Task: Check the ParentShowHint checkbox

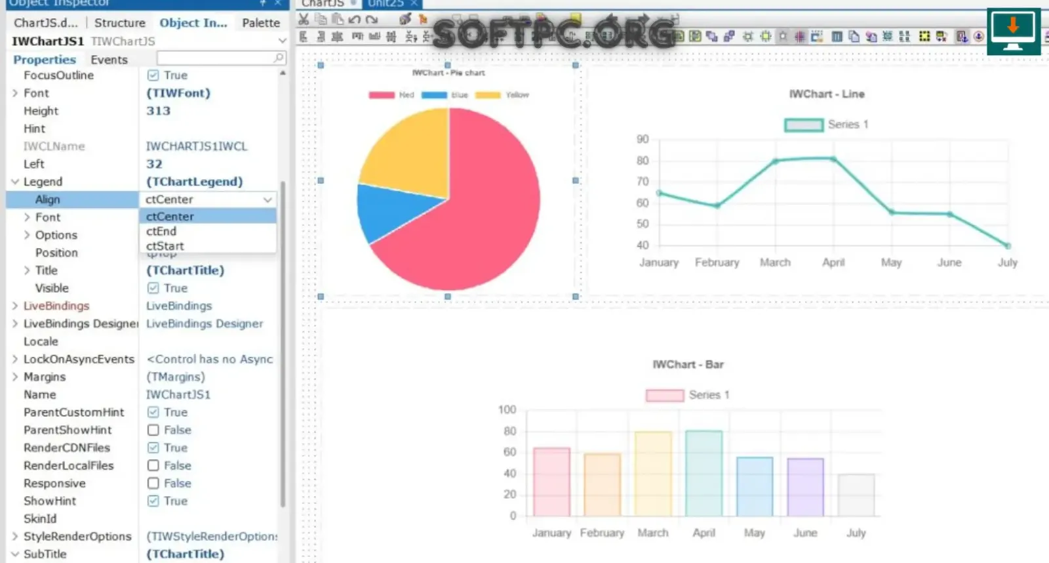Action: coord(153,430)
